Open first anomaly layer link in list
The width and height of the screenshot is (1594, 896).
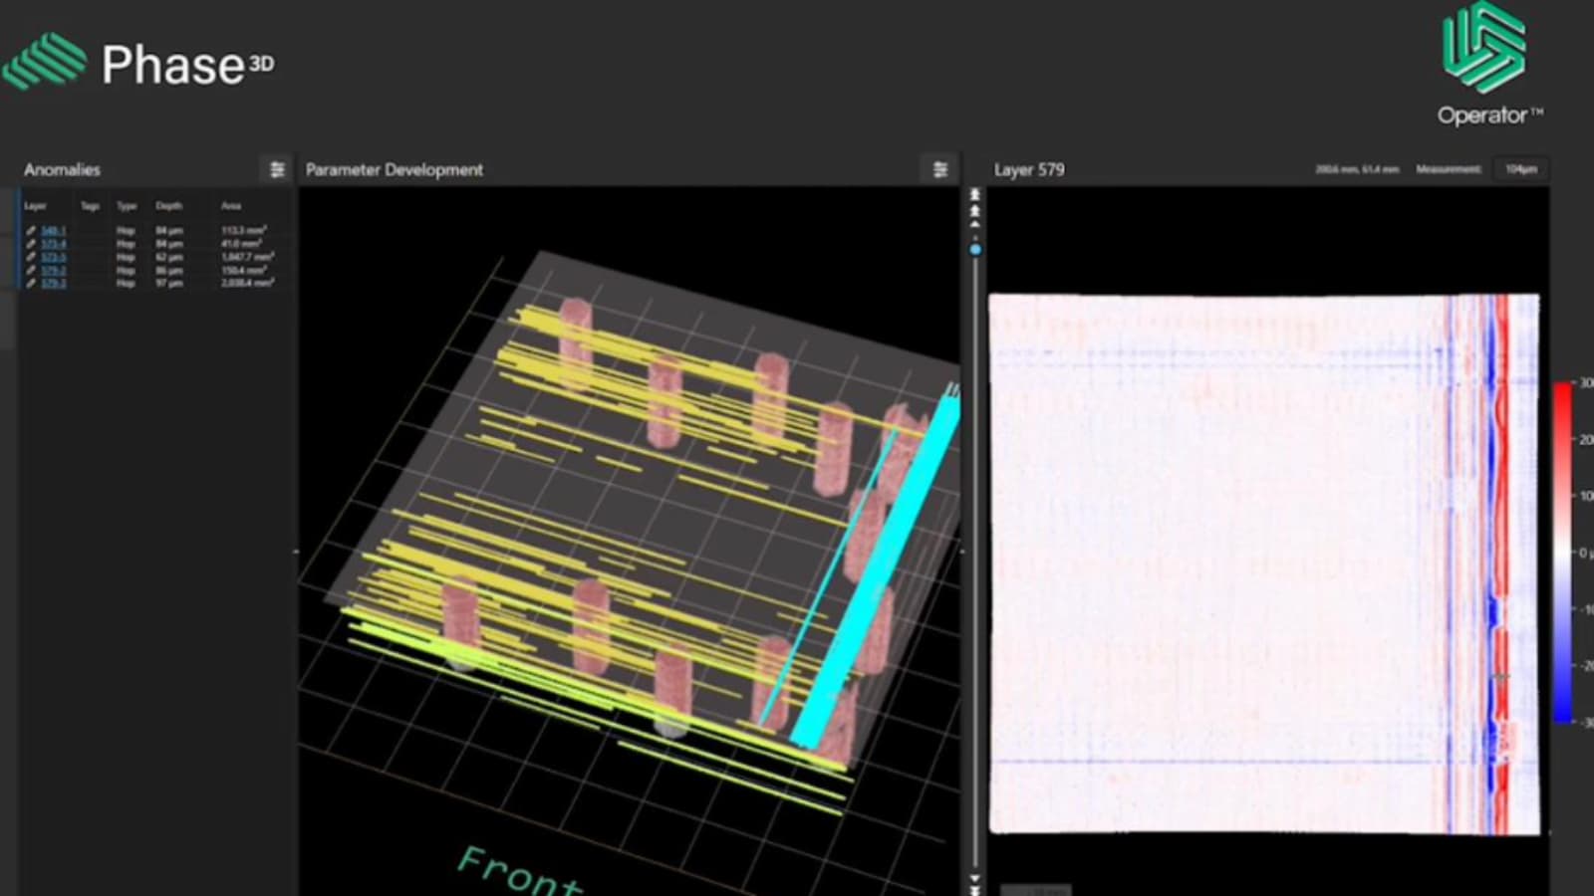(x=54, y=231)
